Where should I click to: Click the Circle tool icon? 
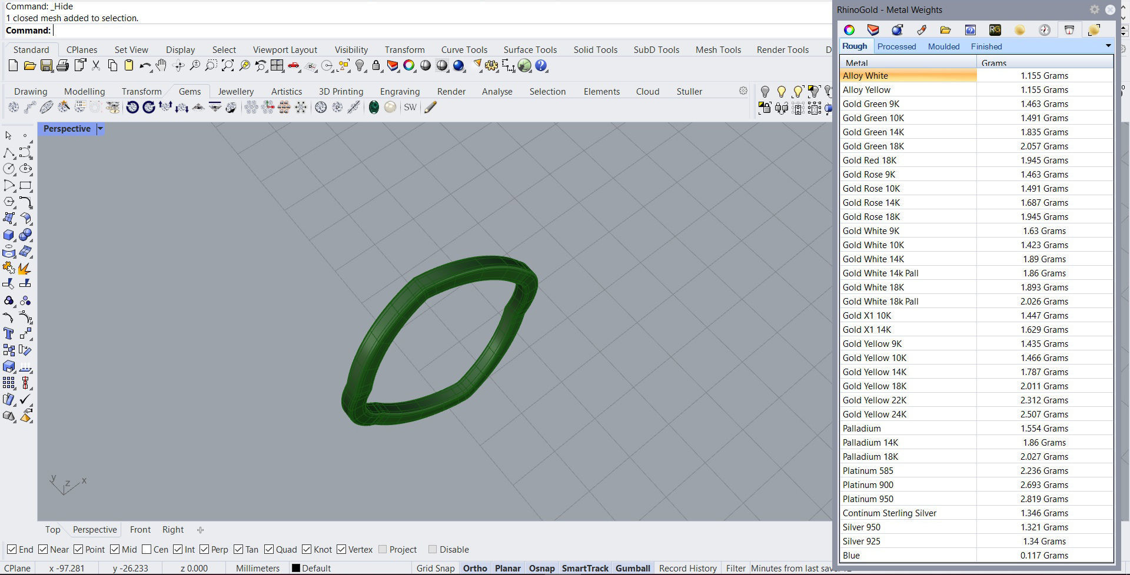click(x=9, y=169)
